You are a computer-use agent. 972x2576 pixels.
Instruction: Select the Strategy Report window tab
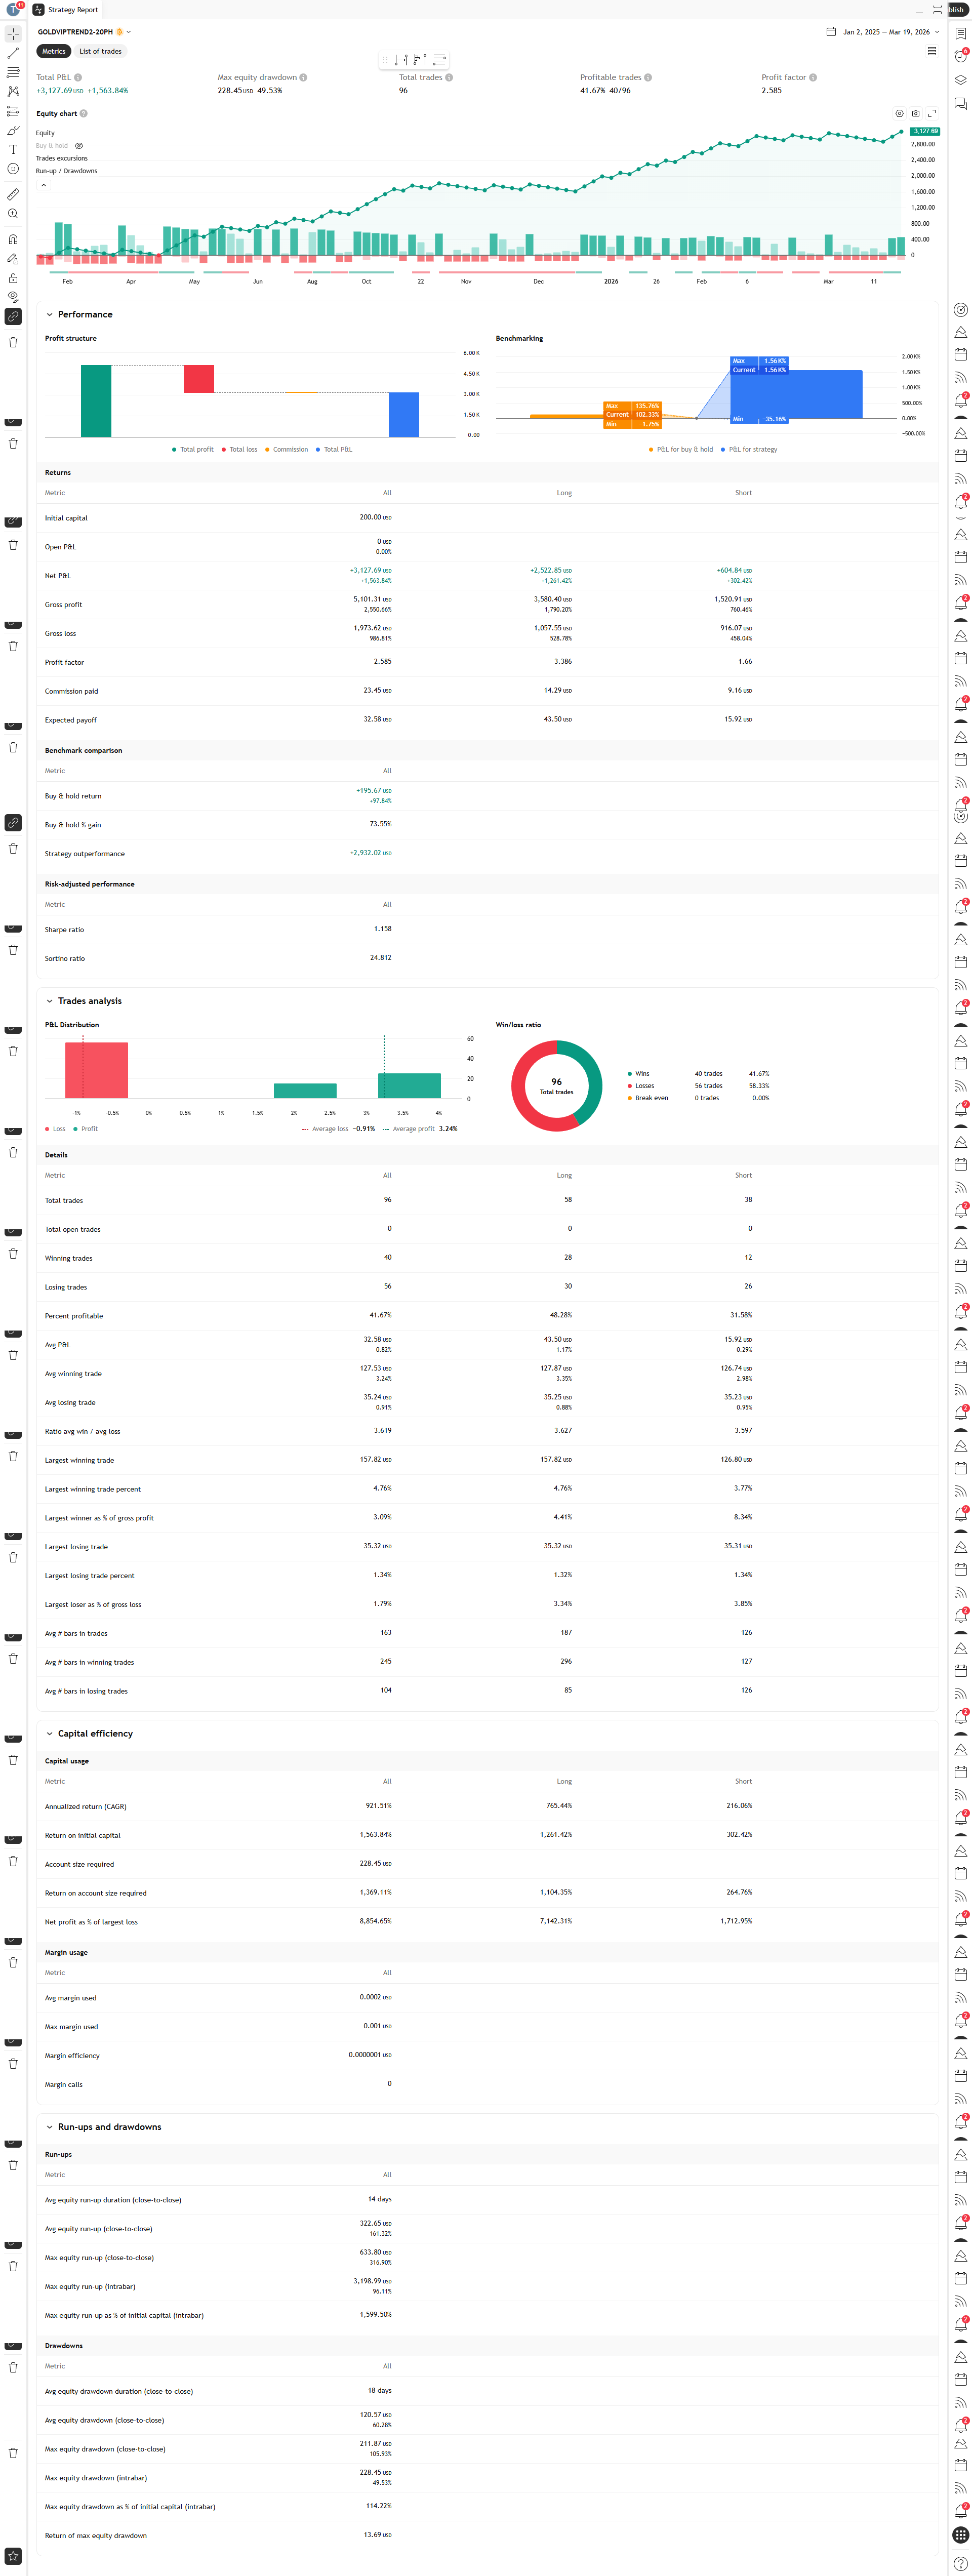(66, 10)
